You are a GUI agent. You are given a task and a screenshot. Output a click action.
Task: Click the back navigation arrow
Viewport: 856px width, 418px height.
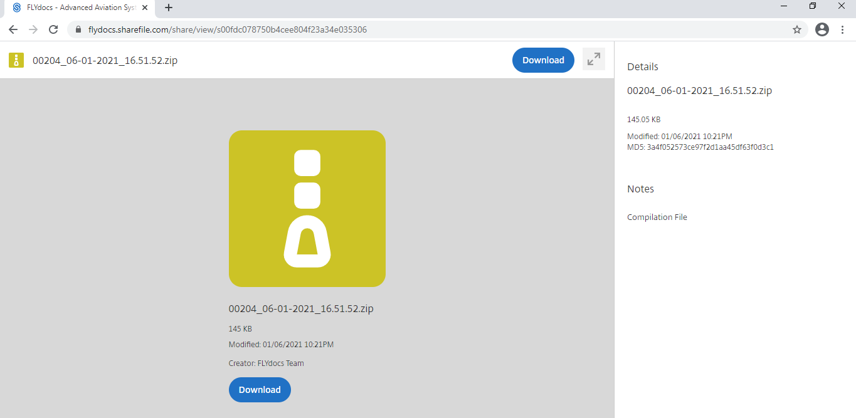point(13,29)
